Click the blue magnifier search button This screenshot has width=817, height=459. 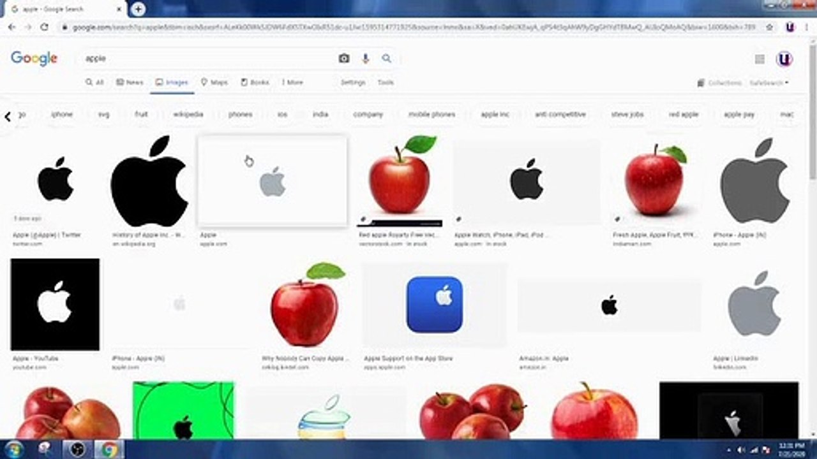[x=386, y=58]
